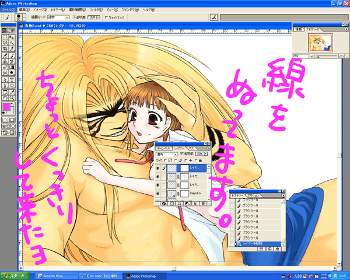This screenshot has width=350, height=280.
Task: Toggle visibility of second layer in list
Action: 158,177
